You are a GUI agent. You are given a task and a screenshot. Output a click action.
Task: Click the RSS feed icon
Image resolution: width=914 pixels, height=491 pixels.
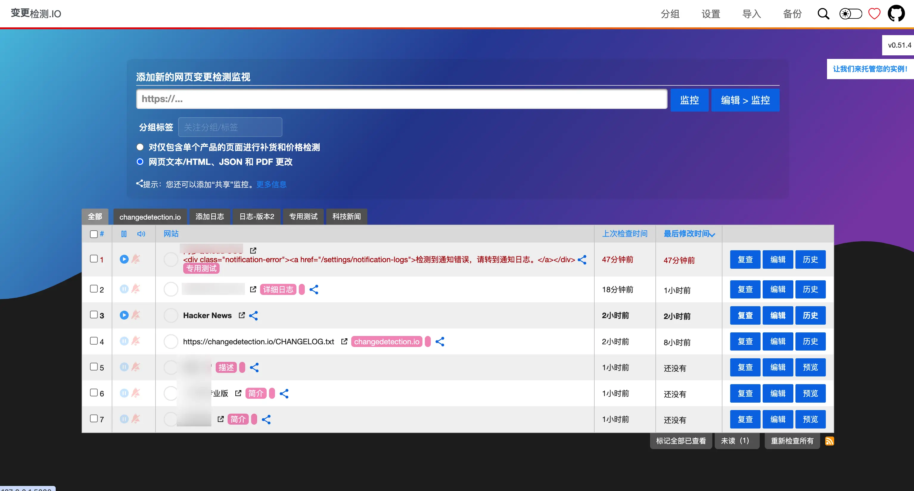829,441
